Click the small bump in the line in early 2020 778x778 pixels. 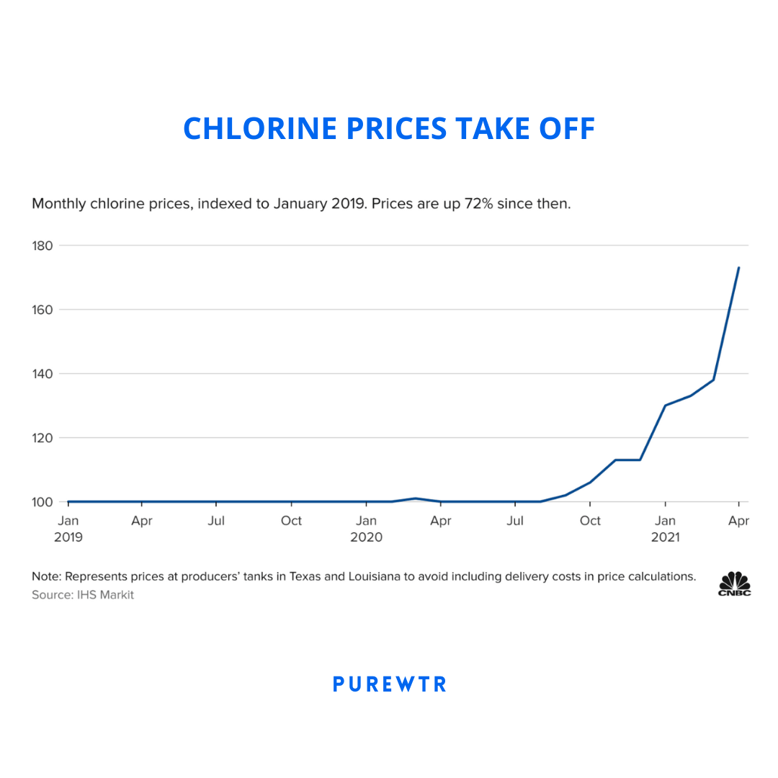tap(416, 498)
